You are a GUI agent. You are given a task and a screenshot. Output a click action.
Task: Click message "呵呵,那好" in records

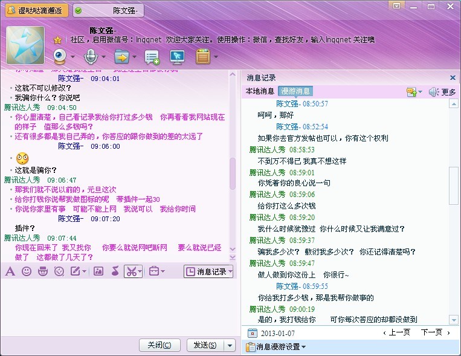pyautogui.click(x=276, y=115)
